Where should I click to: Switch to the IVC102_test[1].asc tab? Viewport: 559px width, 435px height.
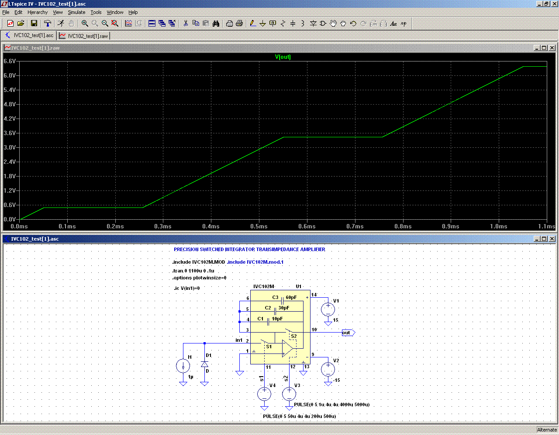(x=30, y=35)
